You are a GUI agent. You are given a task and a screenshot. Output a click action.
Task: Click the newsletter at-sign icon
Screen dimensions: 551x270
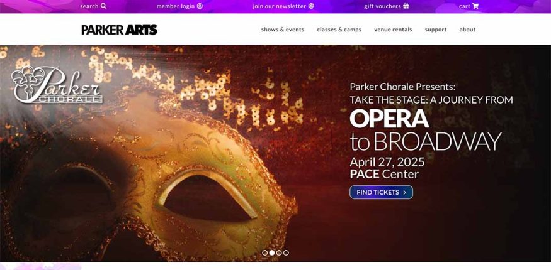311,6
